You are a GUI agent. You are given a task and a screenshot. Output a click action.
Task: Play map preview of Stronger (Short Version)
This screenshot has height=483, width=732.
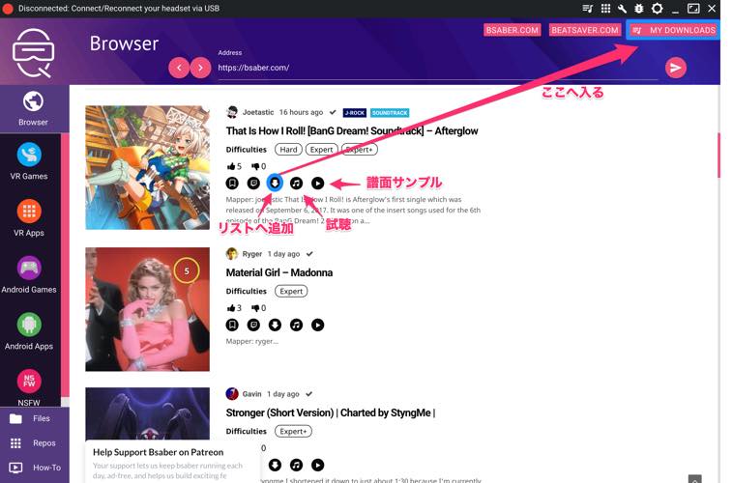pos(317,465)
